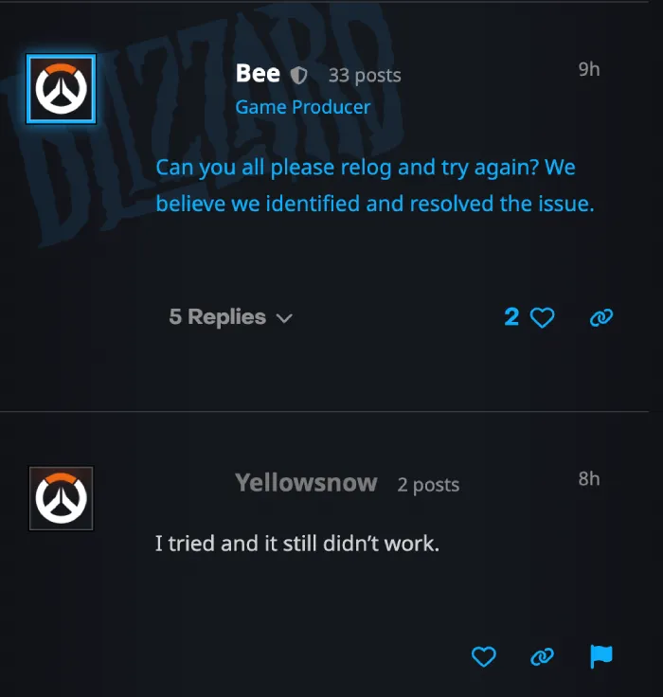
Task: Copy link to Bee's post
Action: click(601, 318)
